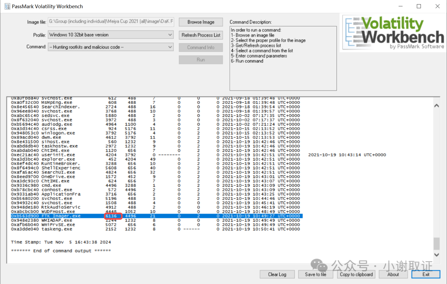The width and height of the screenshot is (447, 284).
Task: Click the RtkAudioServic row
Action: tap(155, 207)
